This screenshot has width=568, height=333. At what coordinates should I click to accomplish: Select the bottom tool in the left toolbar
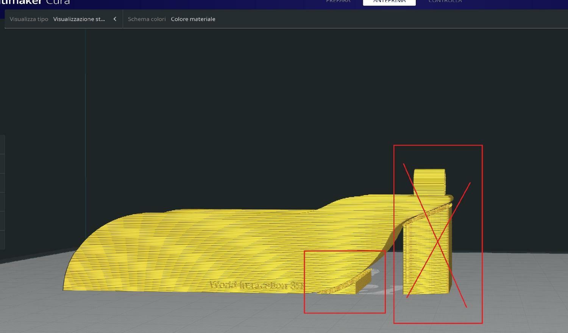pos(2,240)
